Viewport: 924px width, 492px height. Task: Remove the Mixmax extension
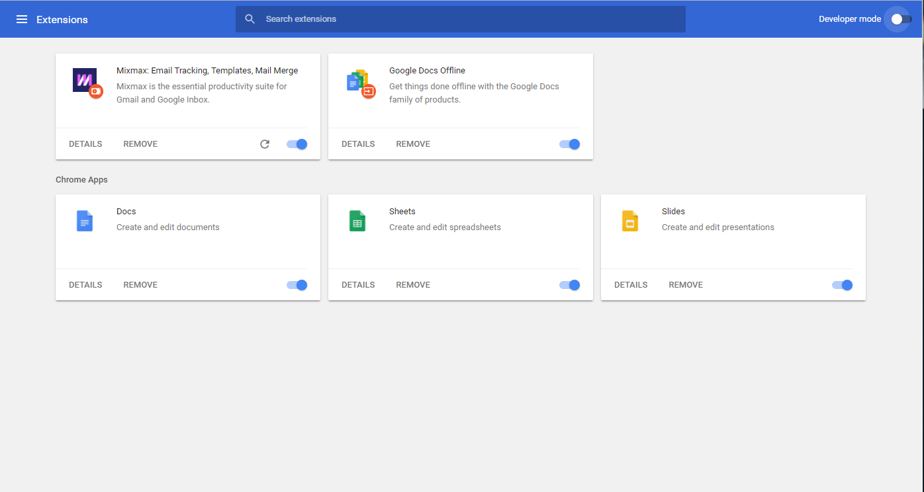(140, 144)
